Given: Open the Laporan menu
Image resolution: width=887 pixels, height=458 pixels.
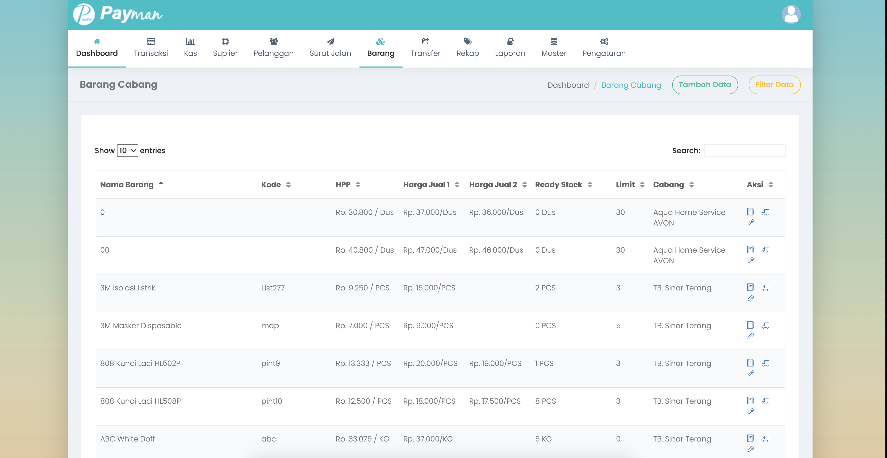Looking at the screenshot, I should 510,48.
